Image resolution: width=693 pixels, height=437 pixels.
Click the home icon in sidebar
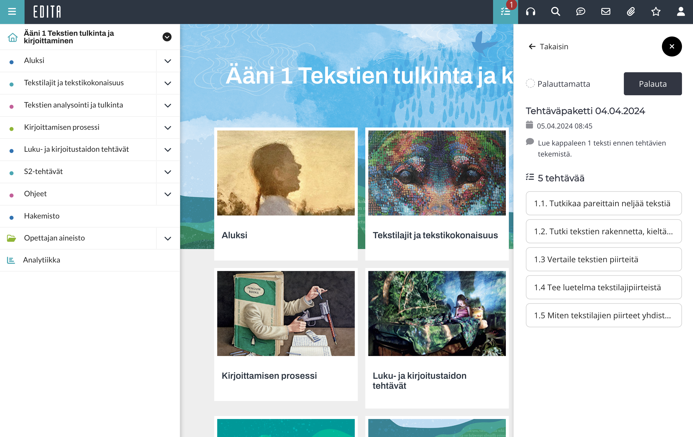click(13, 37)
